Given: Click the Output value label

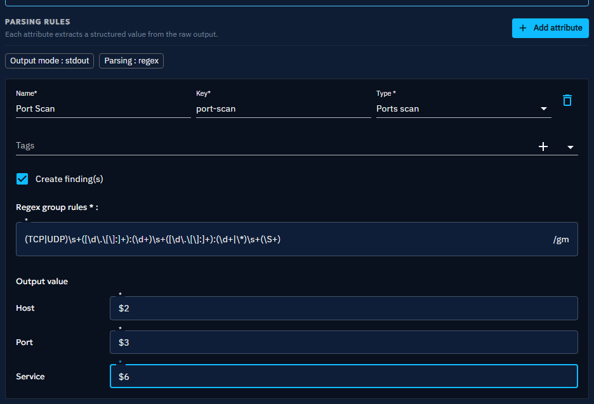Looking at the screenshot, I should 42,282.
